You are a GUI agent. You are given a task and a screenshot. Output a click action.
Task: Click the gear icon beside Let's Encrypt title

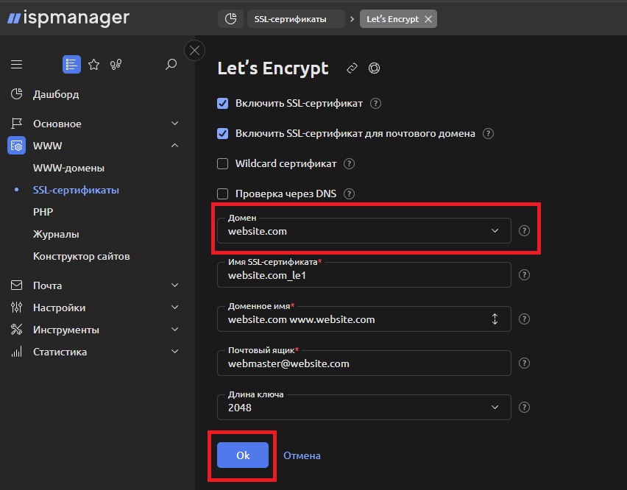pos(374,68)
